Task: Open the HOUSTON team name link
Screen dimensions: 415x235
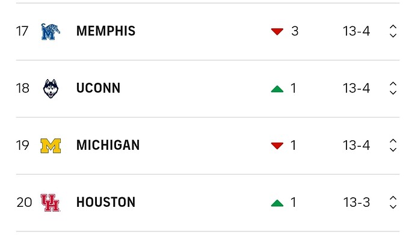Action: [106, 202]
